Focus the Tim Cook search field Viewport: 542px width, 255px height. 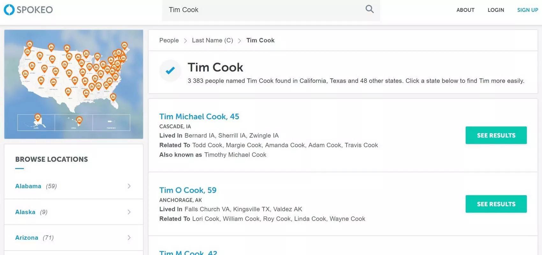271,10
